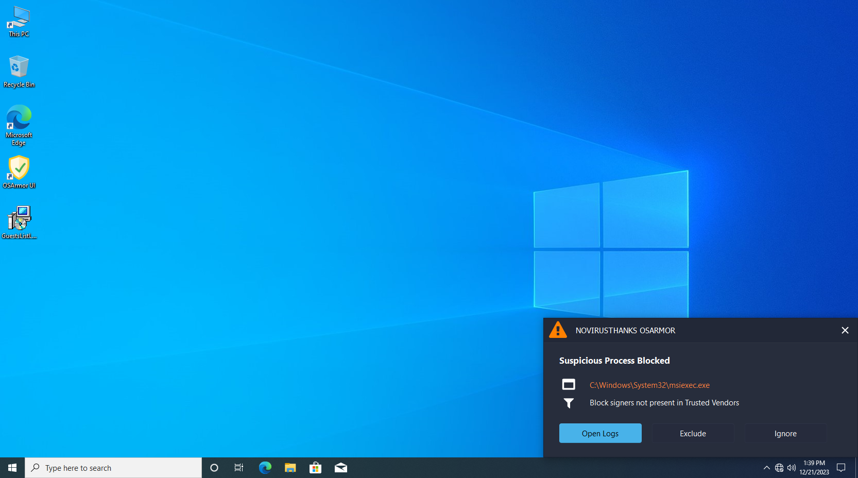Open Logs from the OSArmor alert
Screen dimensions: 858x478
pyautogui.click(x=600, y=433)
